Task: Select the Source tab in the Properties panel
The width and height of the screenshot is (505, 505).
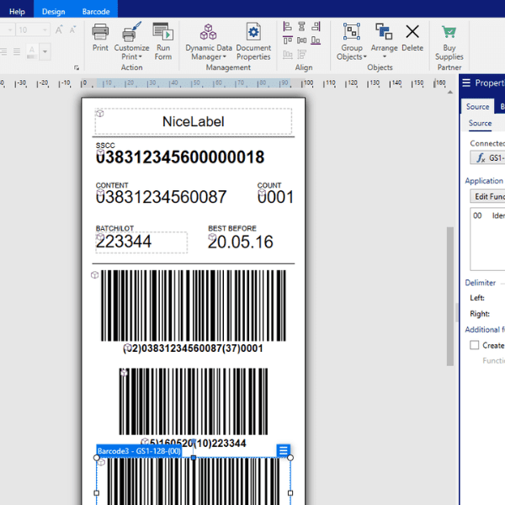Action: (x=477, y=106)
